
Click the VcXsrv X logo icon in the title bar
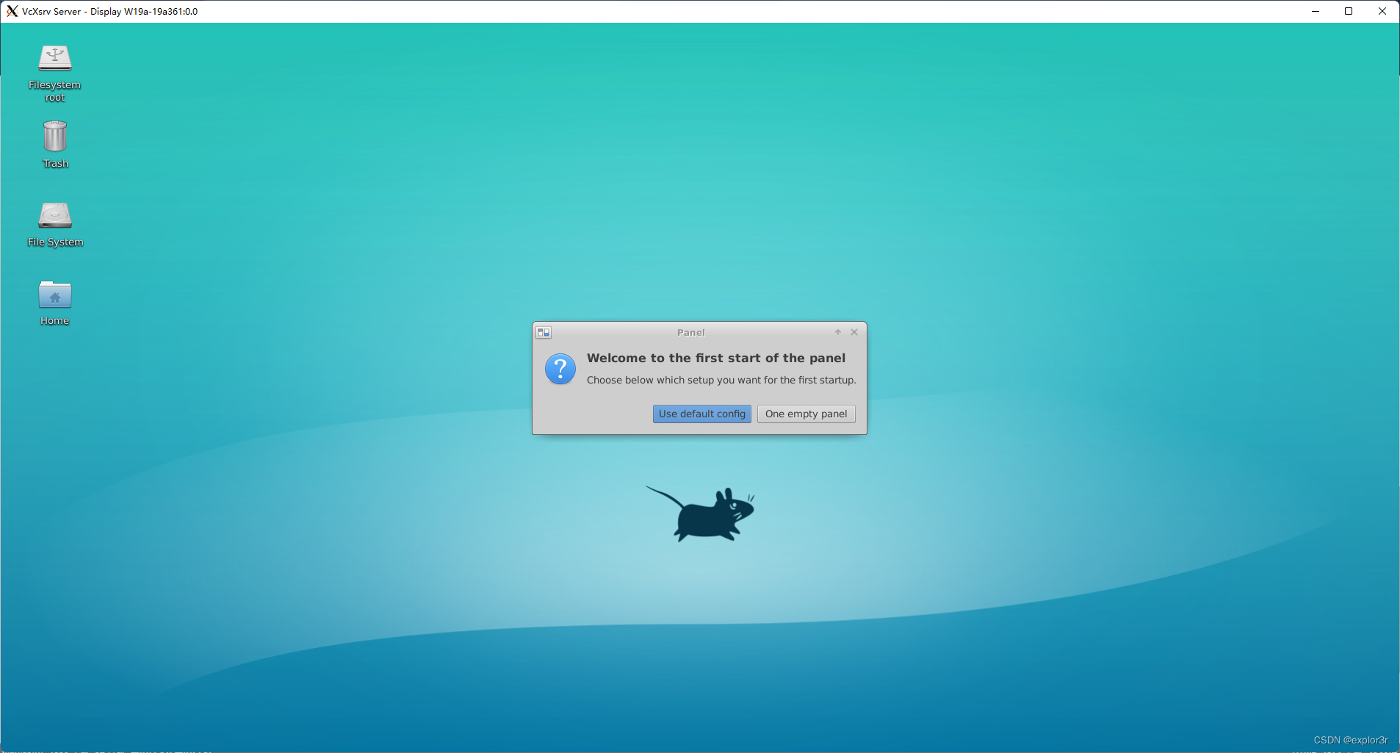coord(12,11)
